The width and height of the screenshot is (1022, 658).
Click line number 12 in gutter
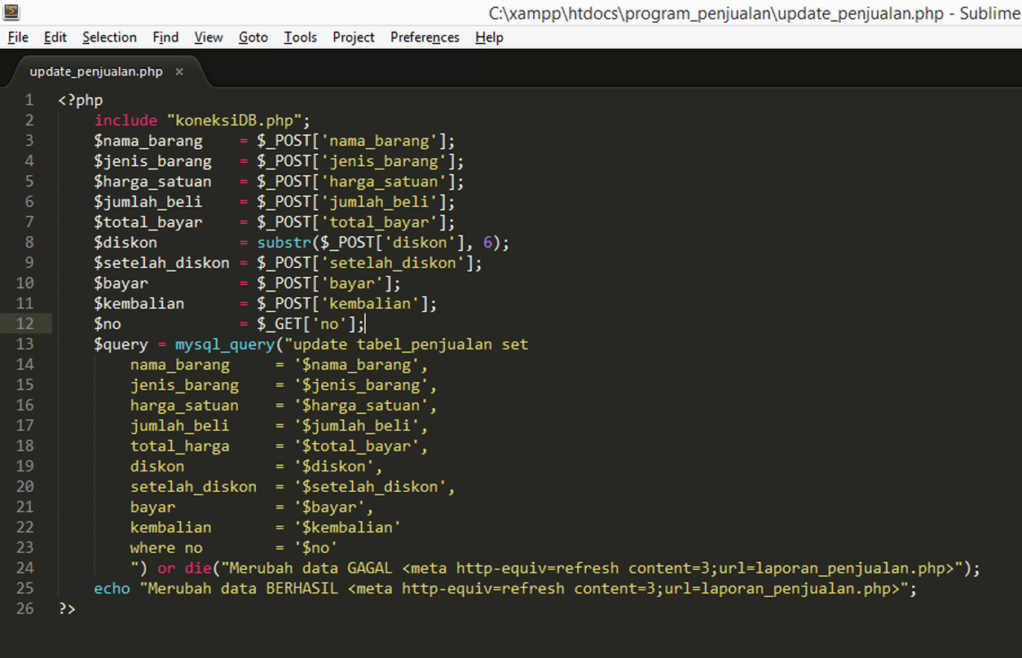click(x=24, y=324)
